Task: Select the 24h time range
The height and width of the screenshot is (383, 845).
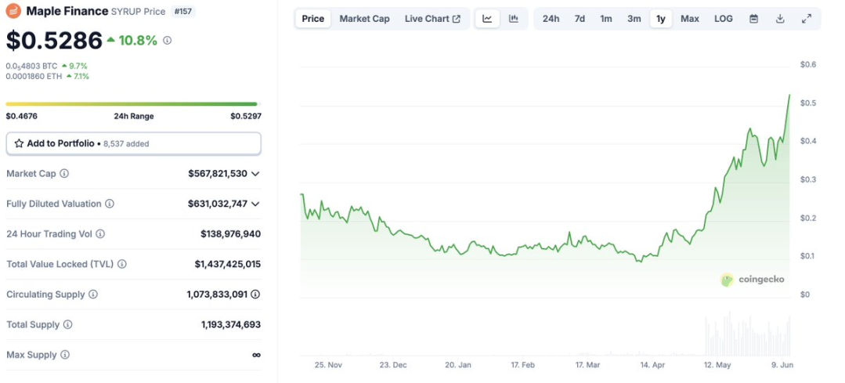Action: point(551,19)
